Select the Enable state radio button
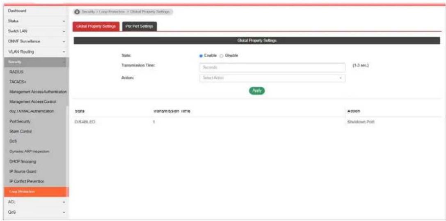The width and height of the screenshot is (446, 221). tap(201, 56)
